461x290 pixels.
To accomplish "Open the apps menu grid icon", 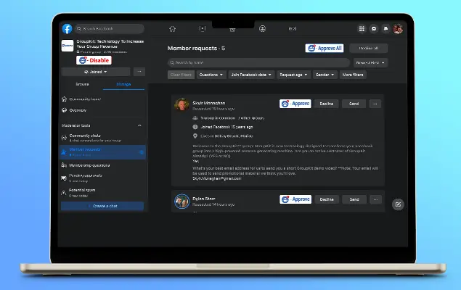I will point(362,28).
